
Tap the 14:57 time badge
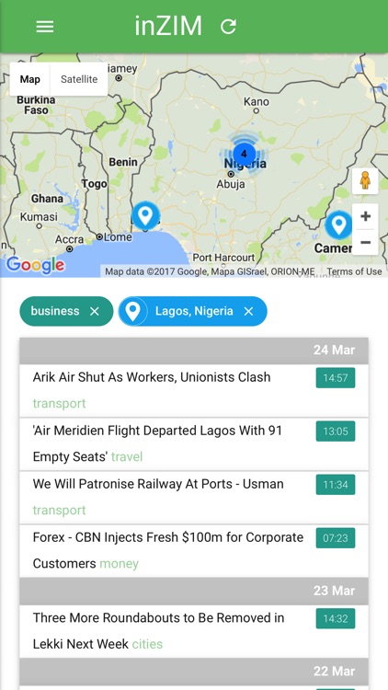tap(336, 378)
